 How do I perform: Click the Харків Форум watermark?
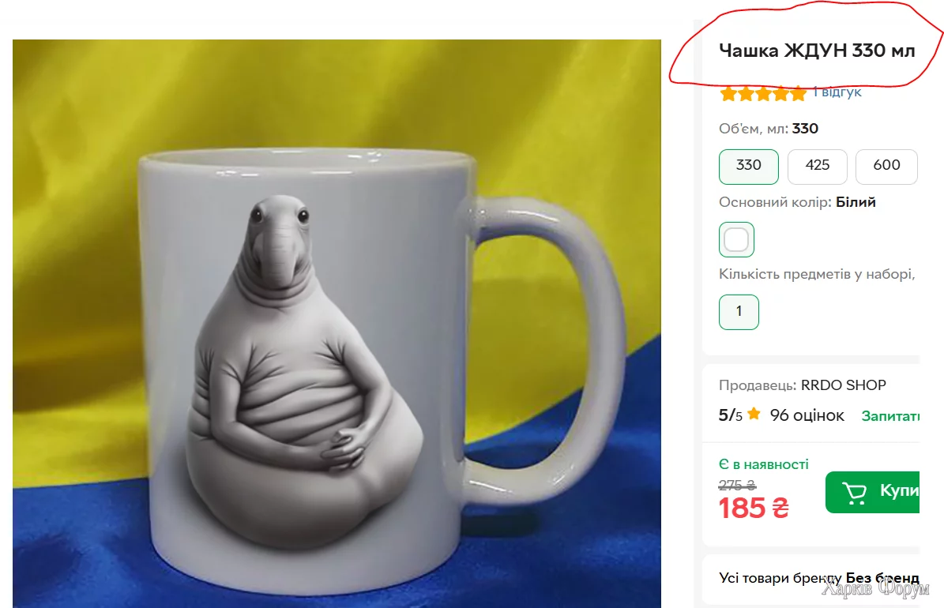874,590
